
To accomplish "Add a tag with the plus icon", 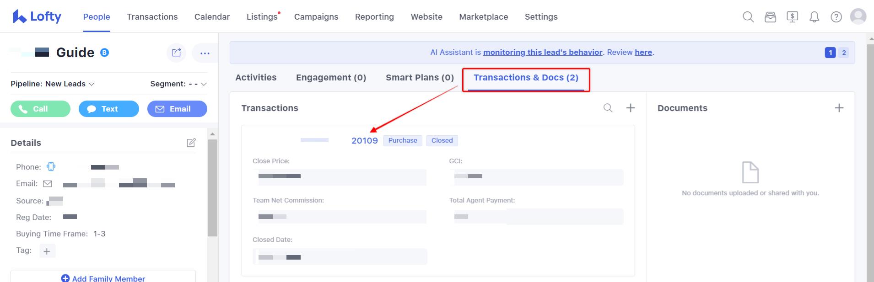I will [x=47, y=251].
